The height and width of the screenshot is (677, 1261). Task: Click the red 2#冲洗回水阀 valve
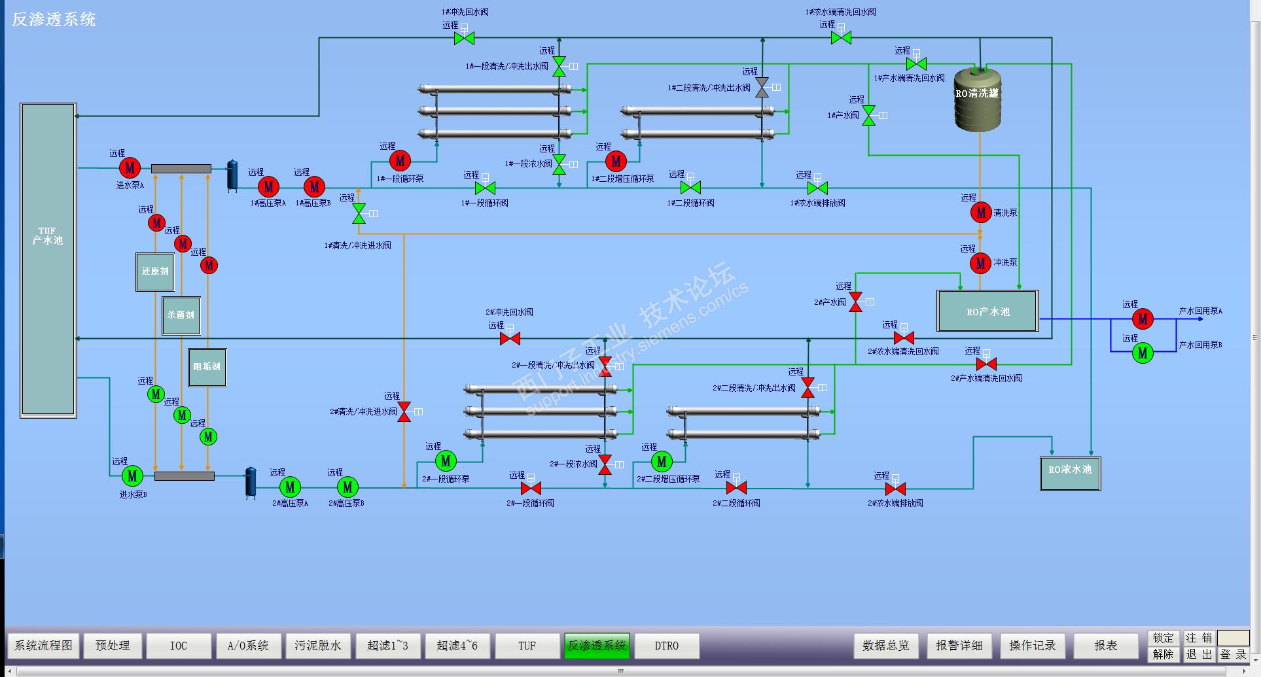point(510,339)
